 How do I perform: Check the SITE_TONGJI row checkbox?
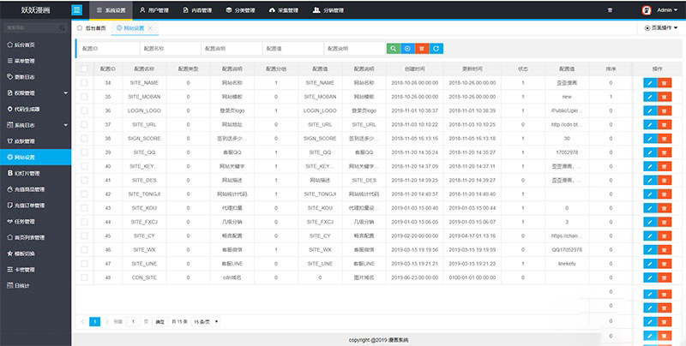(x=84, y=194)
